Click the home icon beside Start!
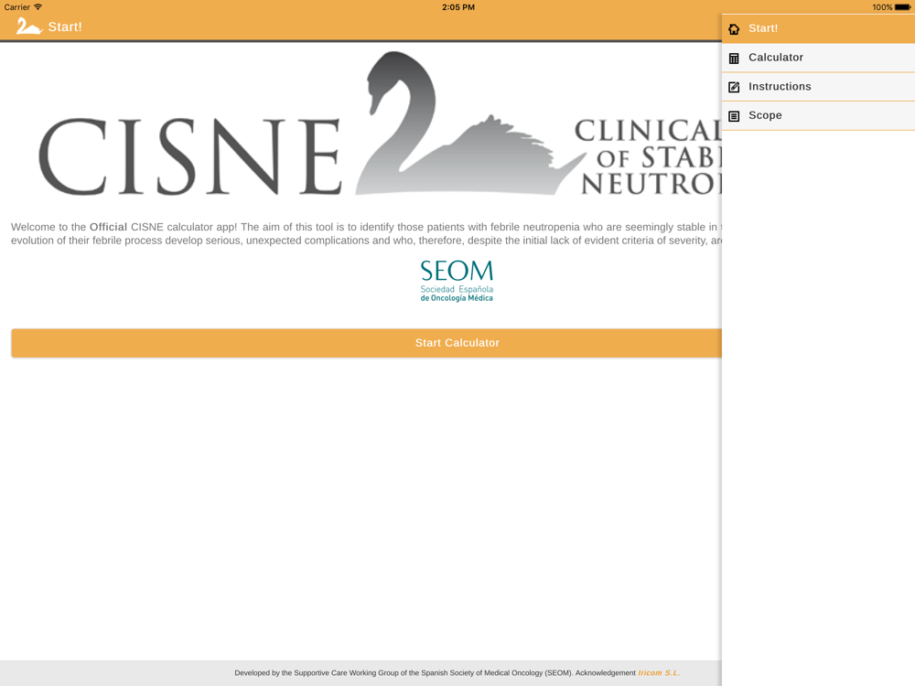 pyautogui.click(x=734, y=28)
